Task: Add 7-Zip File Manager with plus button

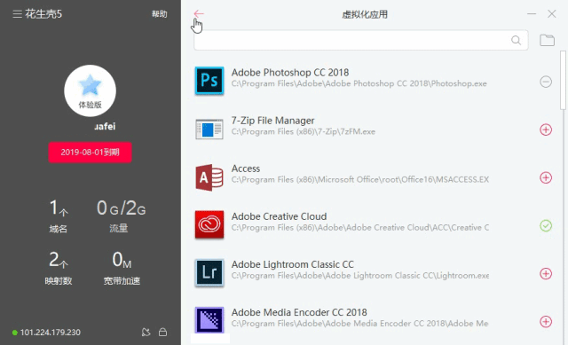Action: (x=546, y=129)
